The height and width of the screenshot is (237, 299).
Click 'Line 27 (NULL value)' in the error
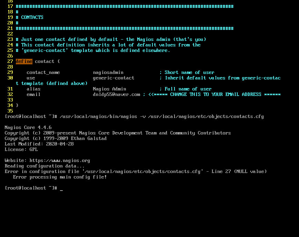click(239, 172)
